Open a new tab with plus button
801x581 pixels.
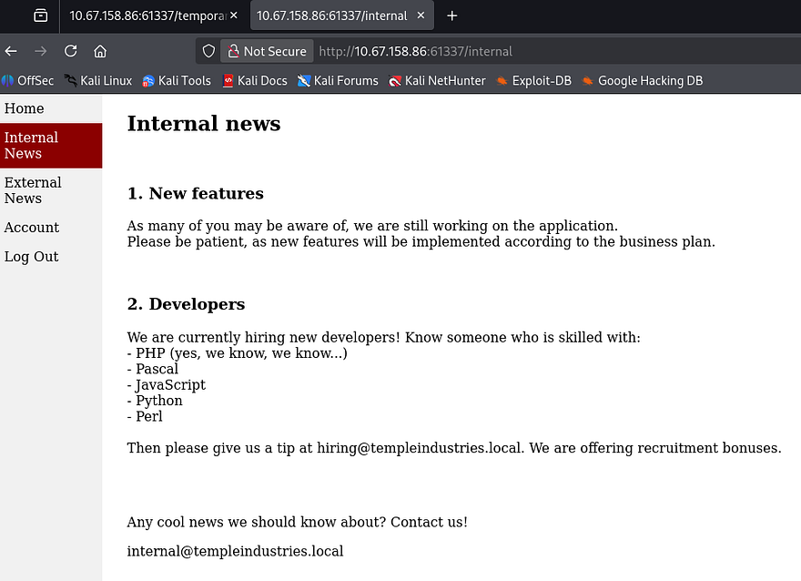[452, 15]
